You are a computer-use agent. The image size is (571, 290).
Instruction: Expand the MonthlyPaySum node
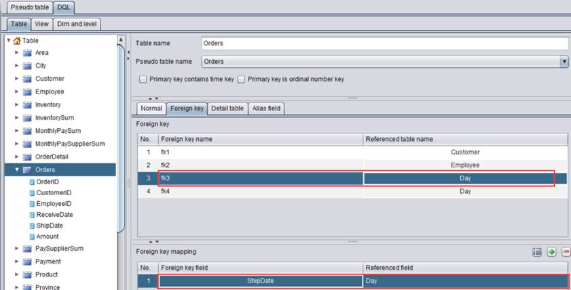[x=16, y=131]
